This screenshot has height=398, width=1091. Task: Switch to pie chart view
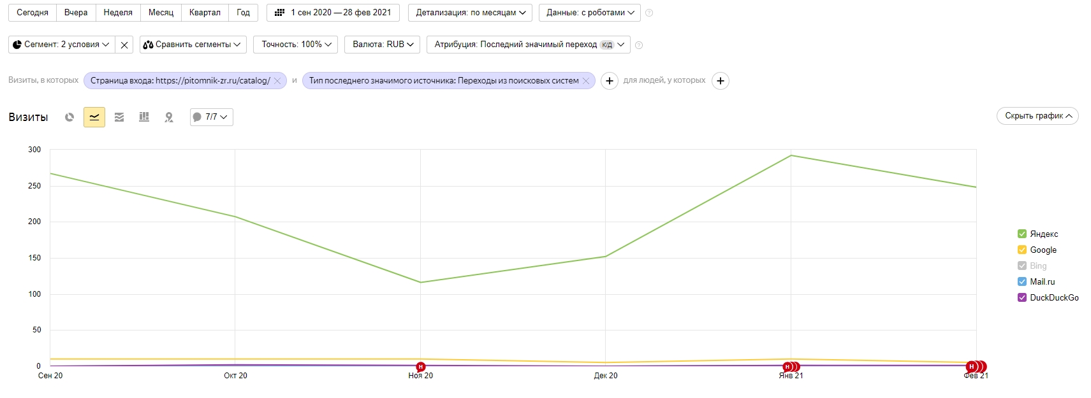tap(70, 117)
